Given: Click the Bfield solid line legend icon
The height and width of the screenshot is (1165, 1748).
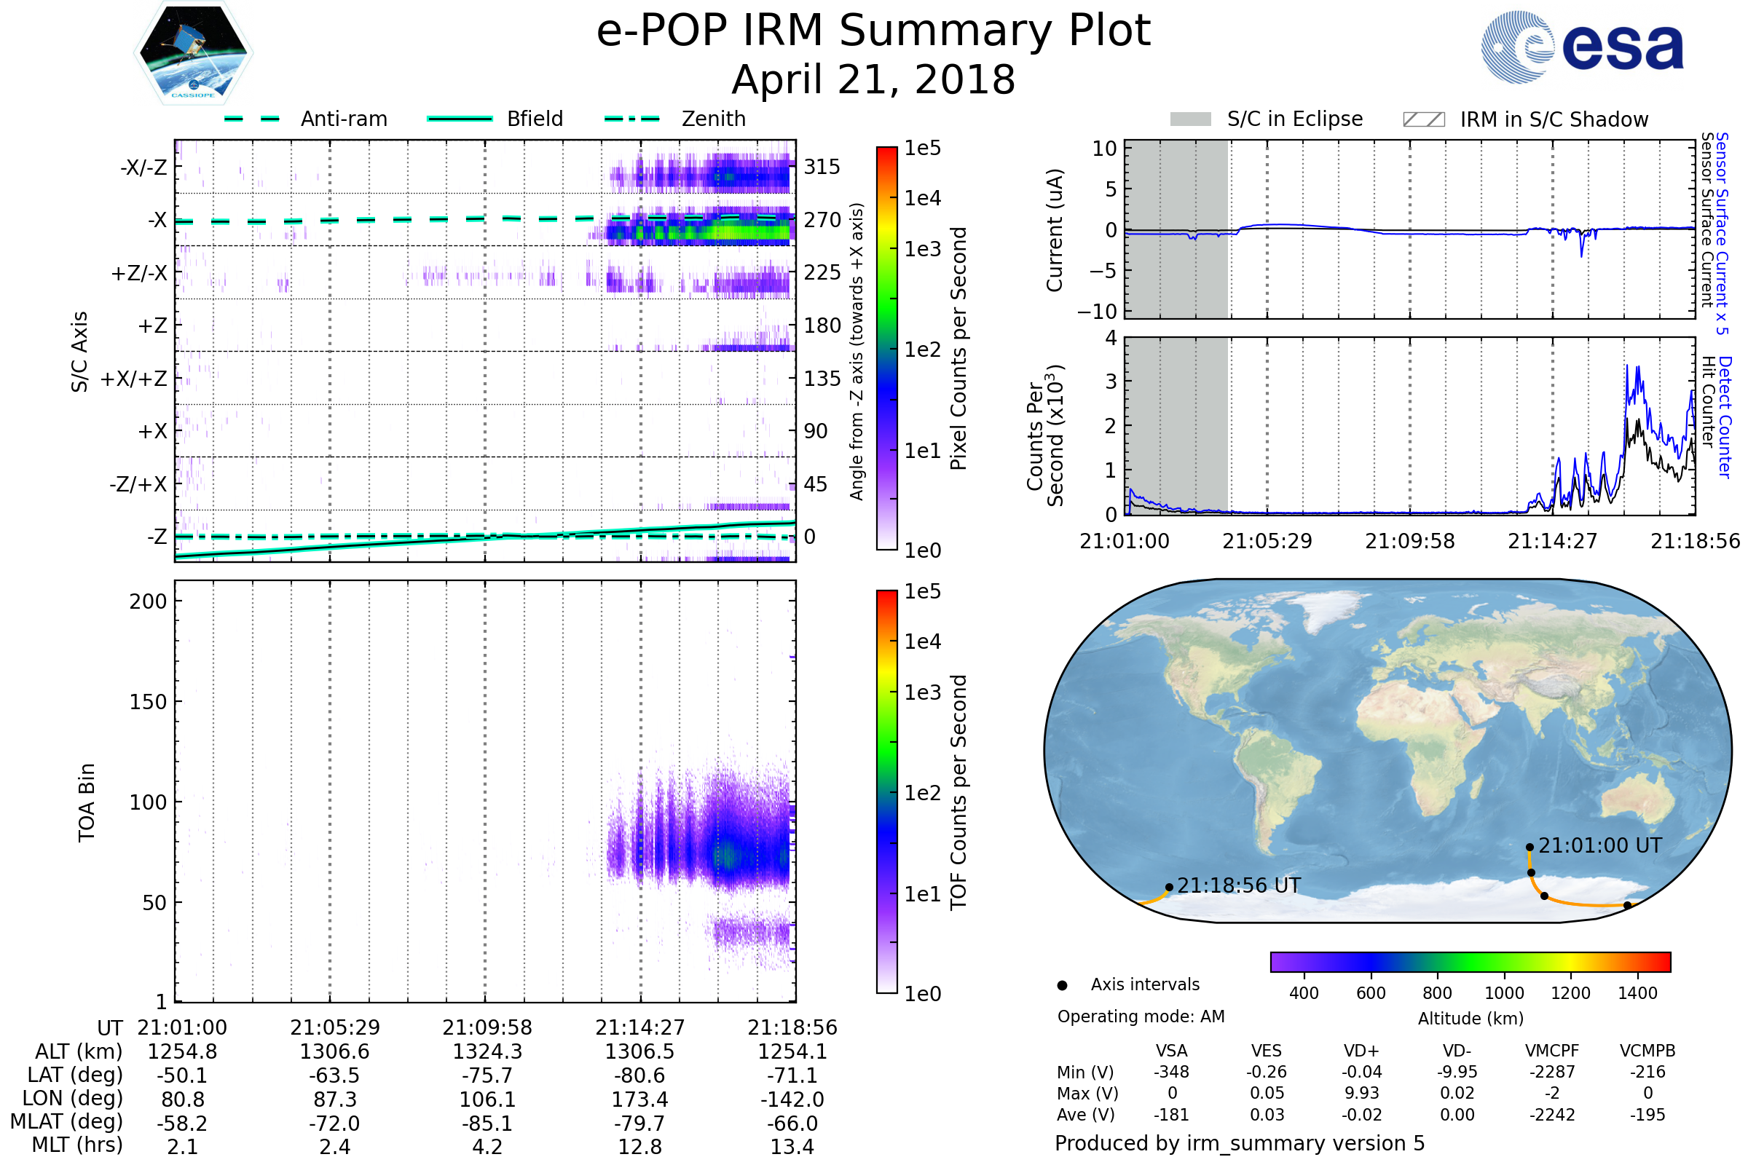Looking at the screenshot, I should click(460, 119).
